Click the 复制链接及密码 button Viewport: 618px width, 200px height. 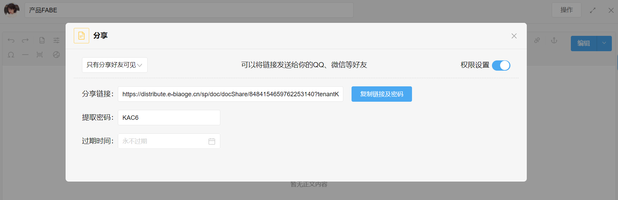pos(382,94)
